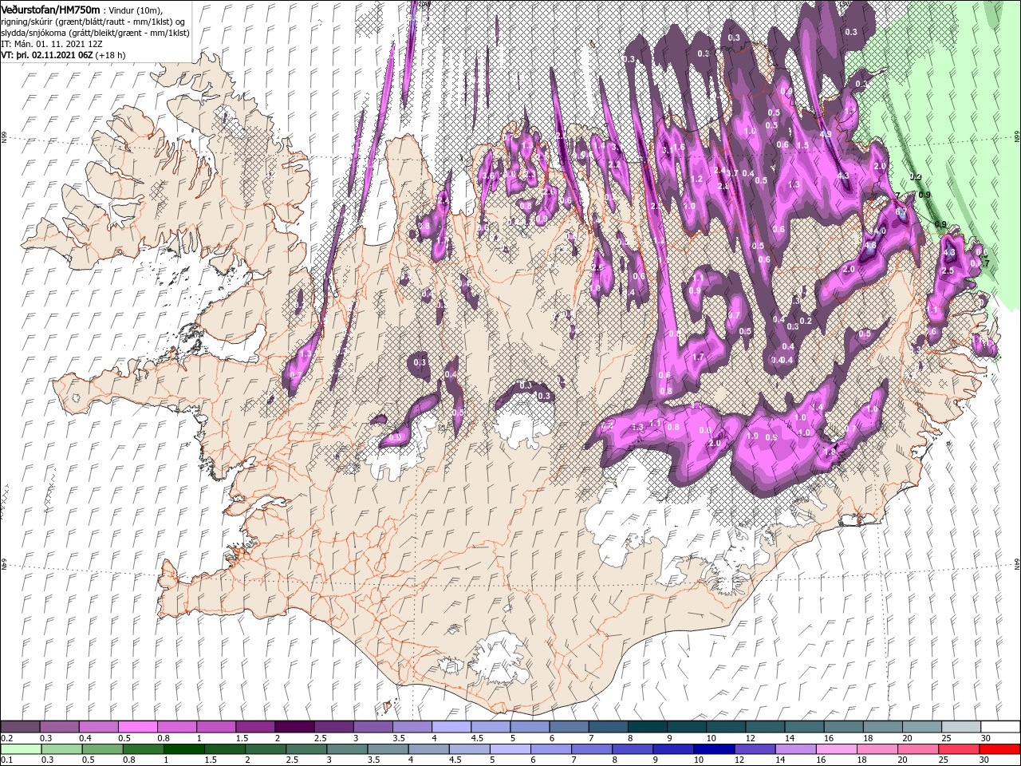Click the '0.2' label on the upper scale

[6, 738]
